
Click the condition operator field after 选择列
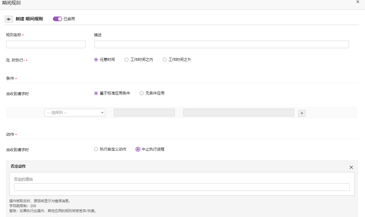click(144, 113)
